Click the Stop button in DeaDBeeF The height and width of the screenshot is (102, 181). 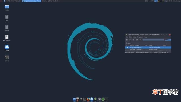point(127,40)
